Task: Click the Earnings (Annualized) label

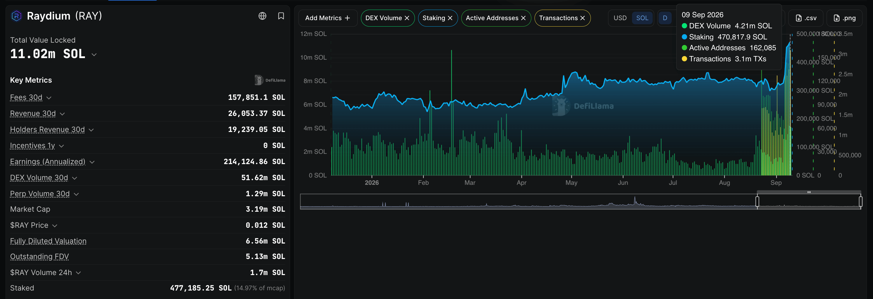Action: [48, 162]
